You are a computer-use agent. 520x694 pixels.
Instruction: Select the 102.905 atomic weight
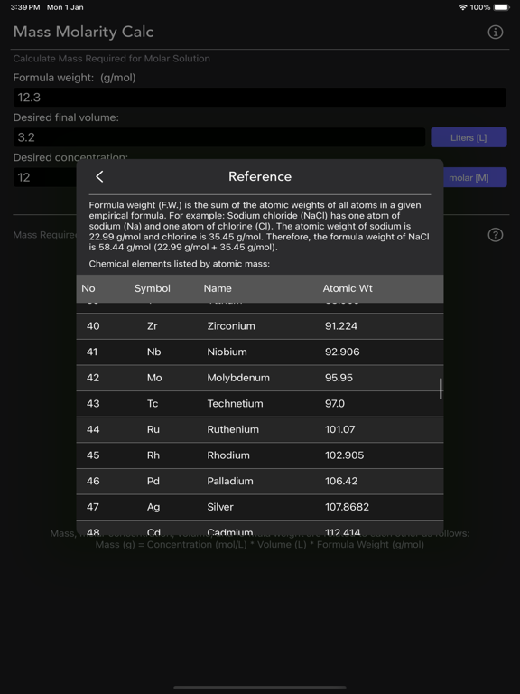(x=345, y=455)
